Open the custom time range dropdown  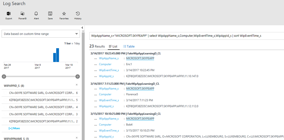(x=40, y=34)
